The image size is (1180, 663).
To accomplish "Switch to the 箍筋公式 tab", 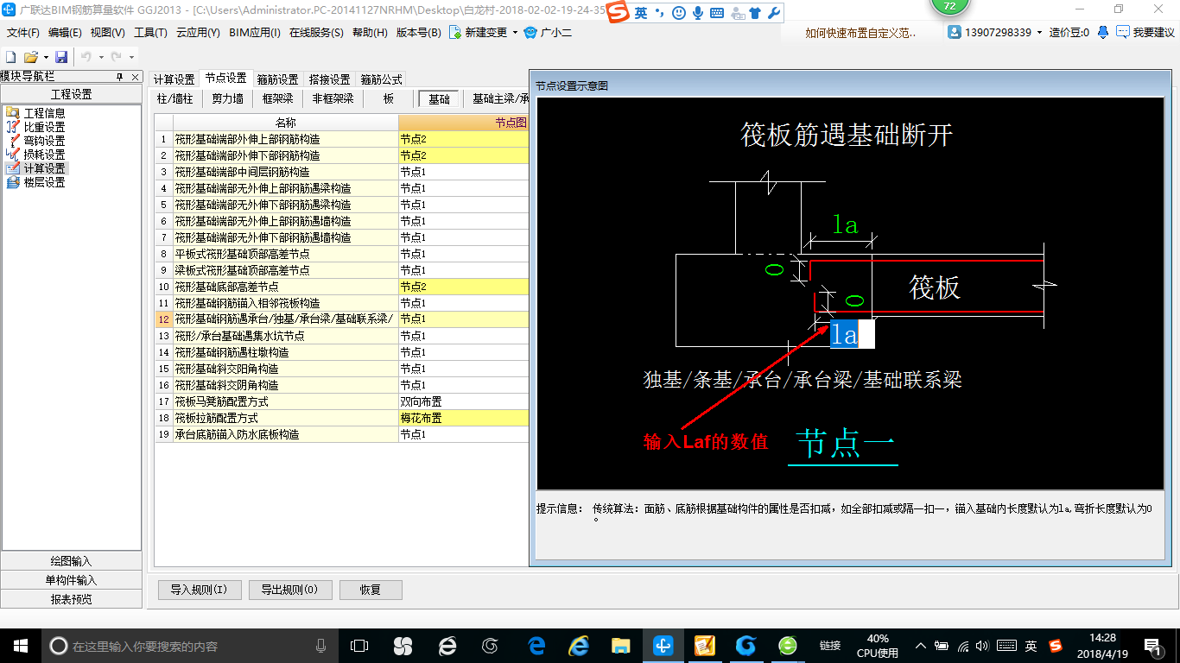I will pos(381,79).
